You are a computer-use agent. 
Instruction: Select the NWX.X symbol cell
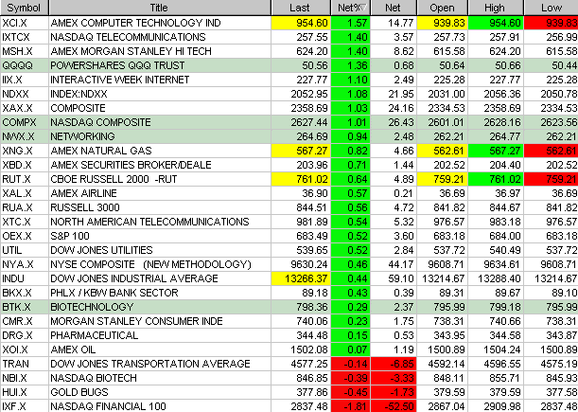click(x=25, y=136)
